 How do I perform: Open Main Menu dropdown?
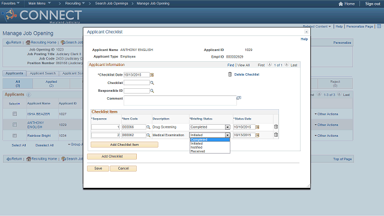click(x=40, y=4)
